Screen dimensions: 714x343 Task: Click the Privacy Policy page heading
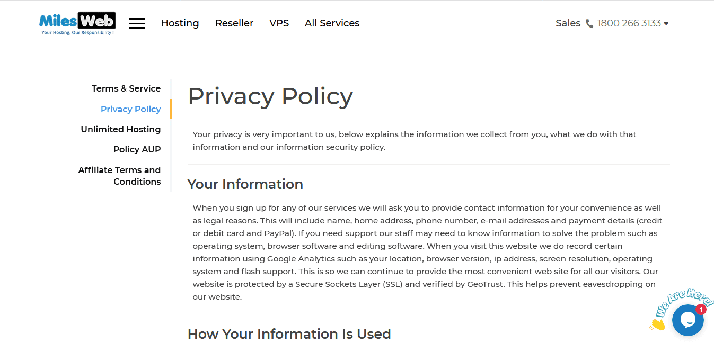(x=270, y=96)
